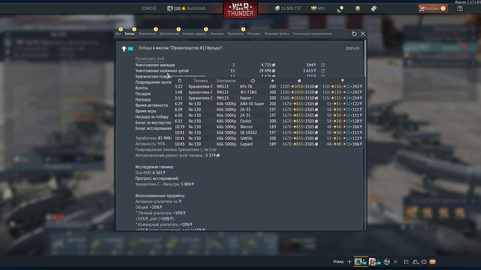Click the Боеприпас column header

227,81
